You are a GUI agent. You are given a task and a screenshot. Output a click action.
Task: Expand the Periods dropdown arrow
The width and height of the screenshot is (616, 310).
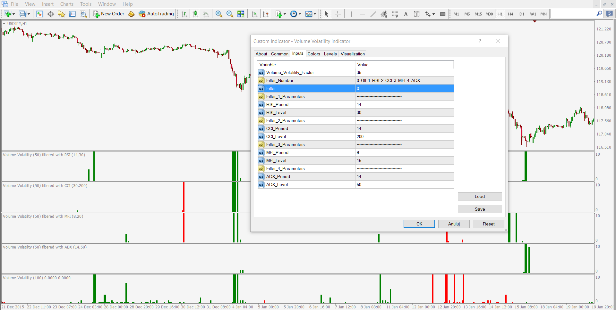300,14
